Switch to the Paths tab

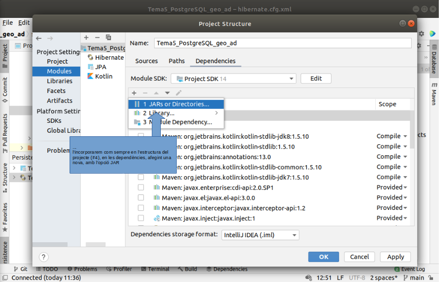pos(177,61)
